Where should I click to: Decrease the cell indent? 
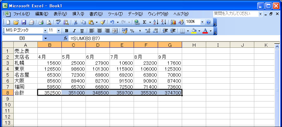(165, 31)
